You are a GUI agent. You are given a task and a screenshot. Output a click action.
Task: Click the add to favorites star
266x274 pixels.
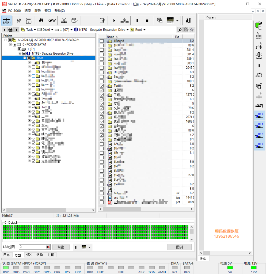(x=186, y=29)
